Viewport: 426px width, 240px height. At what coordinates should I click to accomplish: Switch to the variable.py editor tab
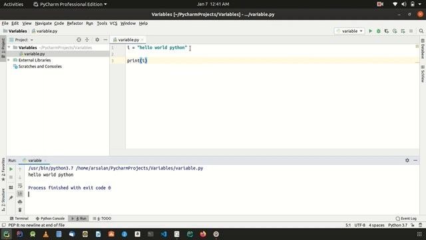(x=128, y=40)
